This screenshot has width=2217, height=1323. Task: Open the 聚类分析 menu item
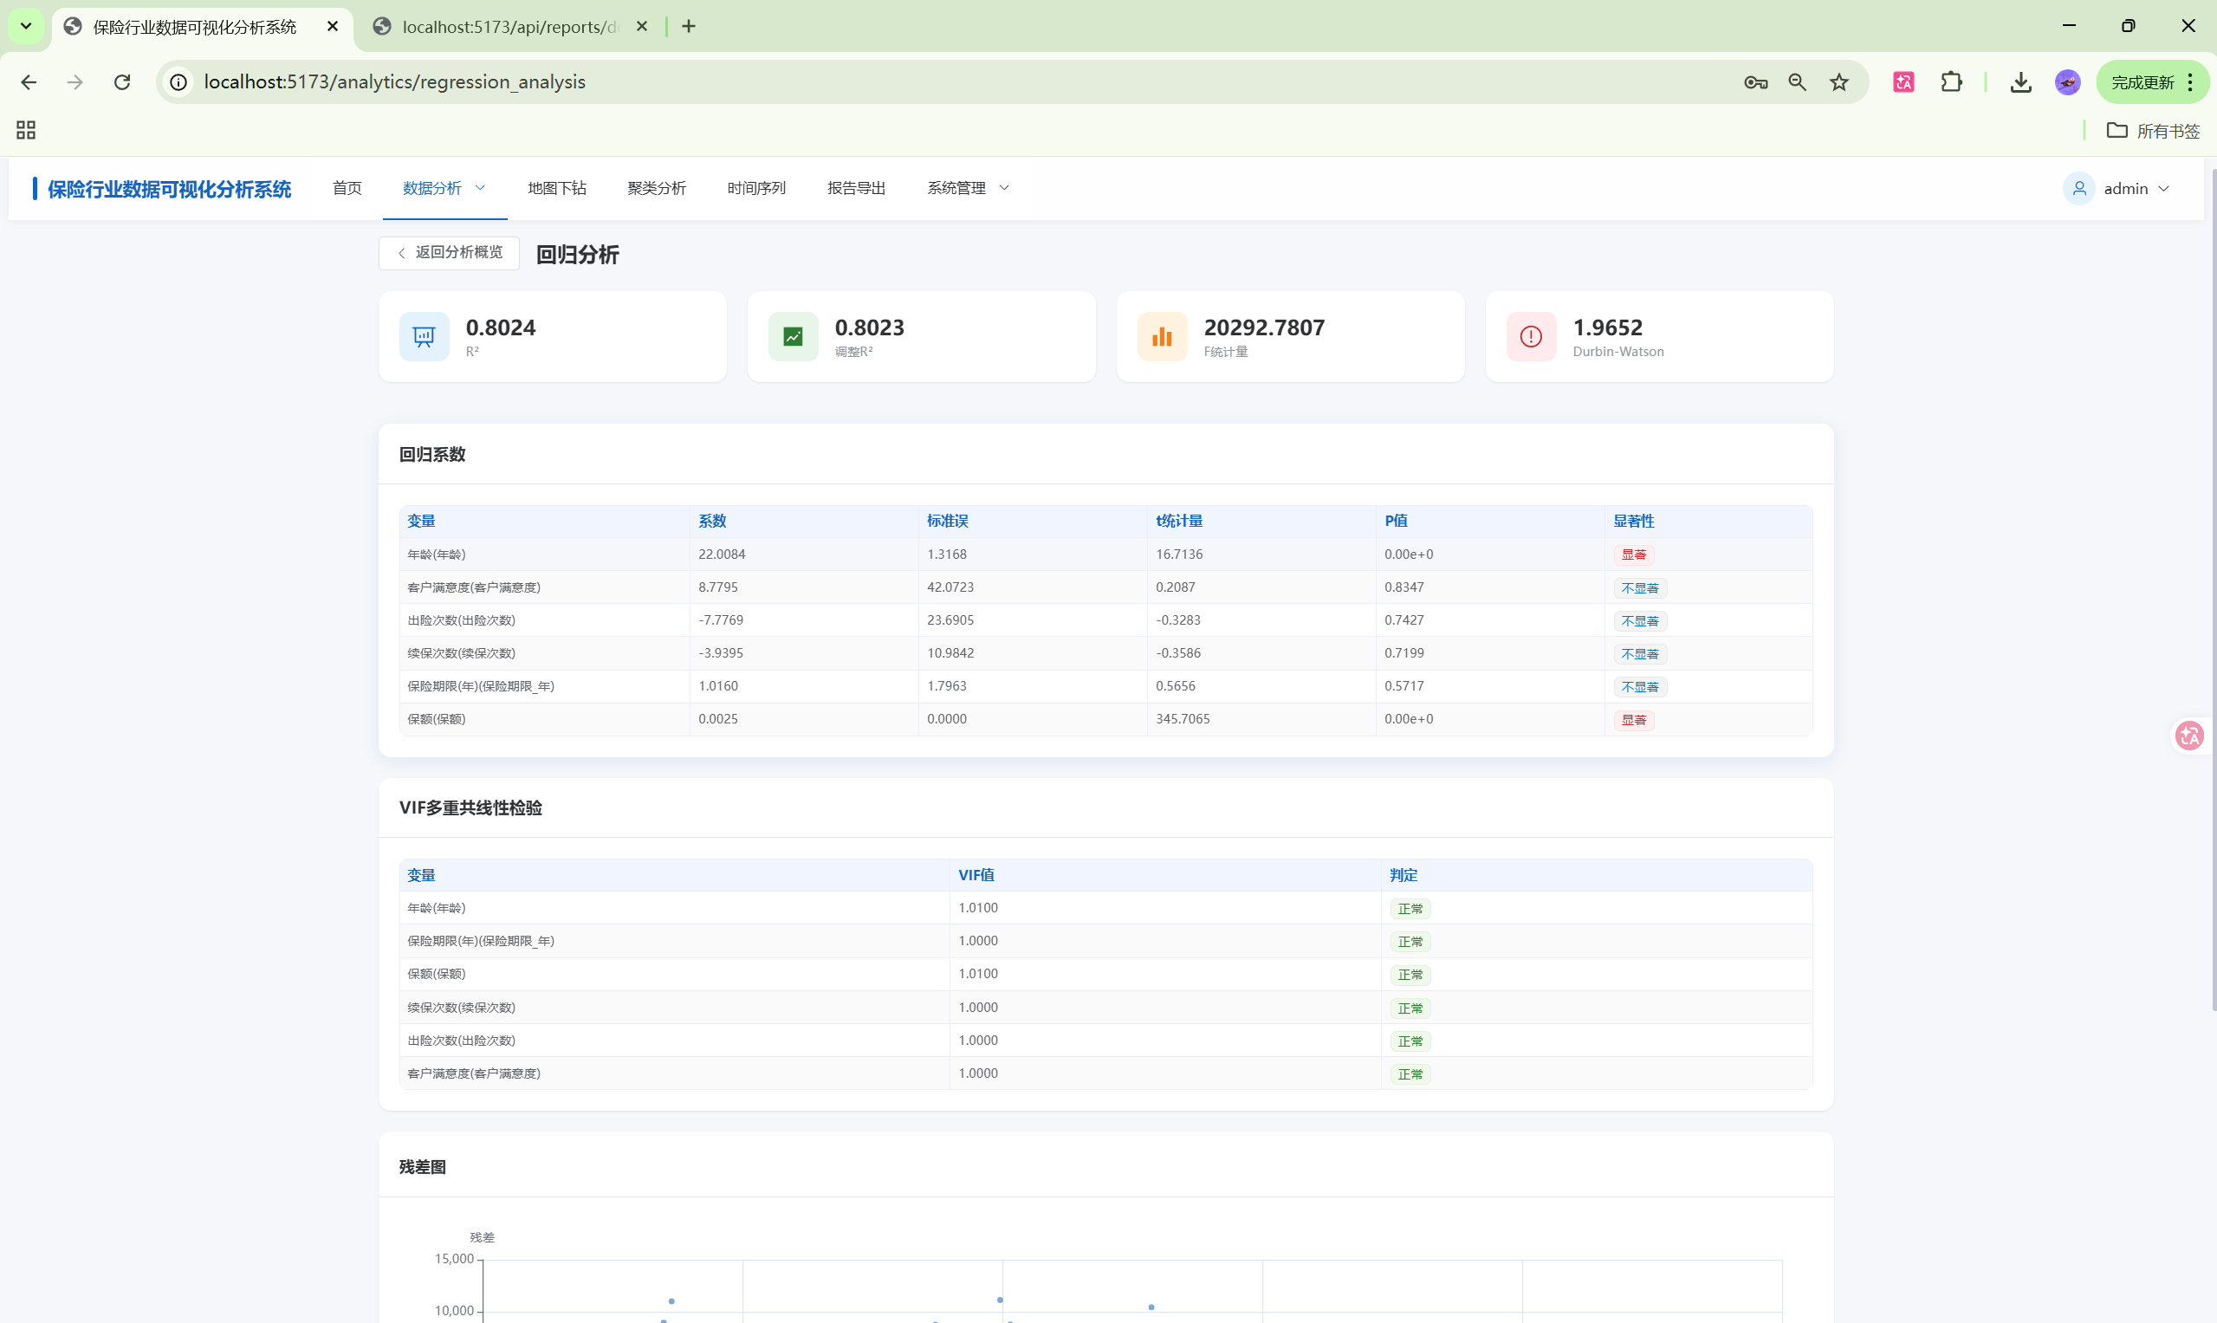[x=656, y=188]
